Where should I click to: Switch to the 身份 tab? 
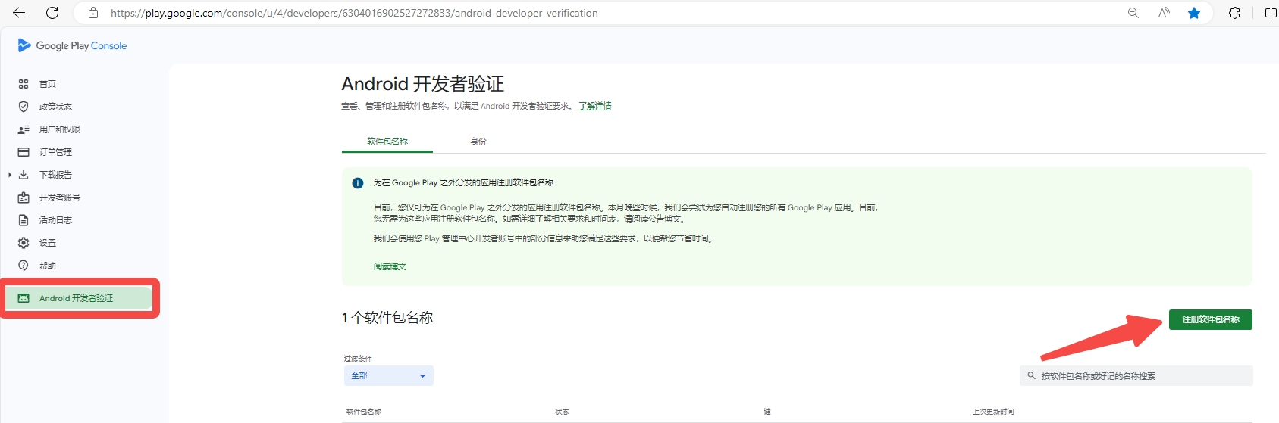click(x=478, y=142)
